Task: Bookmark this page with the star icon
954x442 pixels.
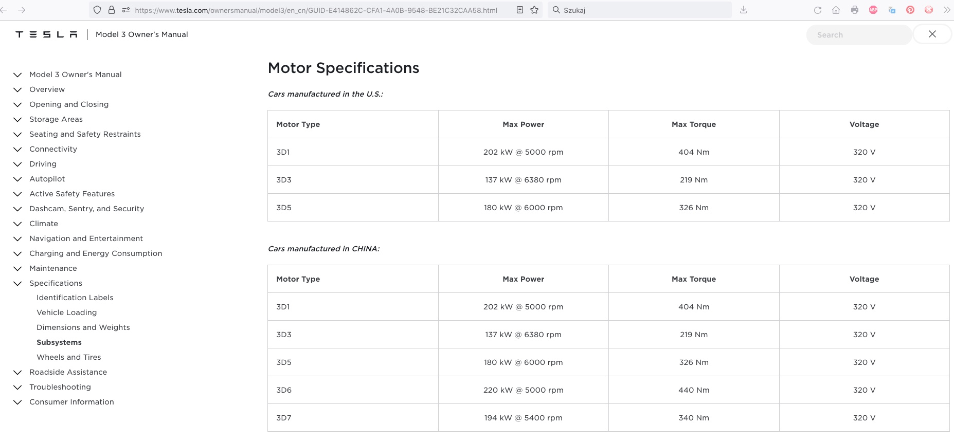Action: tap(534, 10)
